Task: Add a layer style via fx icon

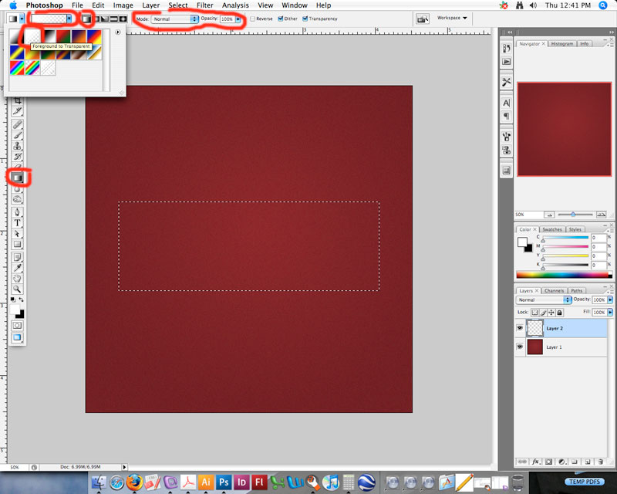Action: [535, 462]
